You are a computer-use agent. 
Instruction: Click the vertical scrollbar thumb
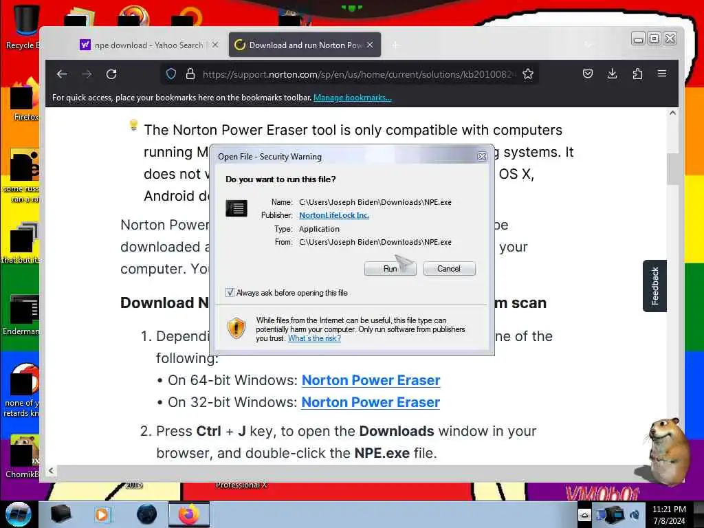(672, 169)
